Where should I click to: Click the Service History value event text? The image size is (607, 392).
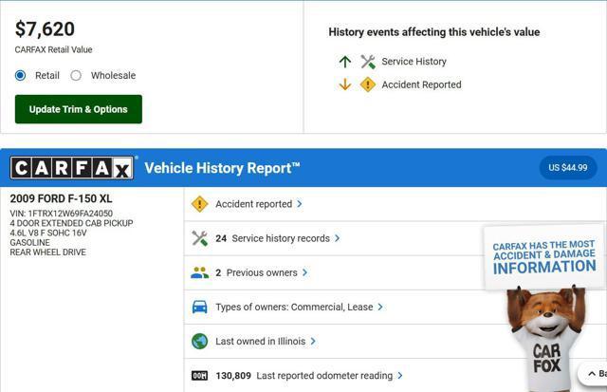414,62
